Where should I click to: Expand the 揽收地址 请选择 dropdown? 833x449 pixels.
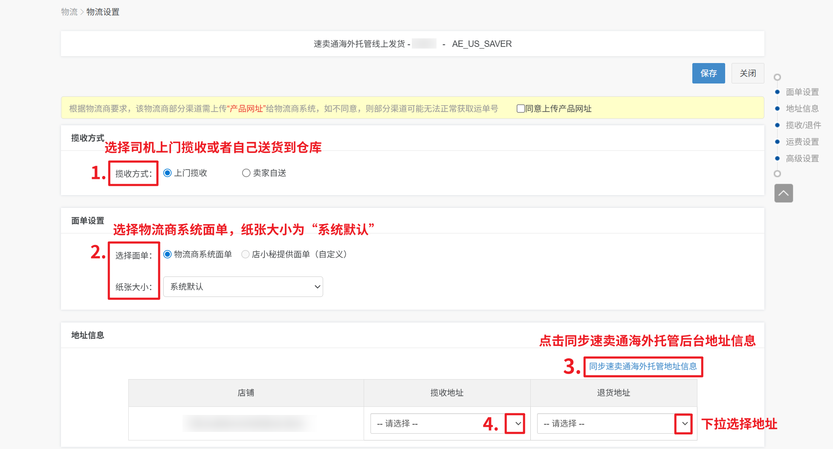click(447, 423)
